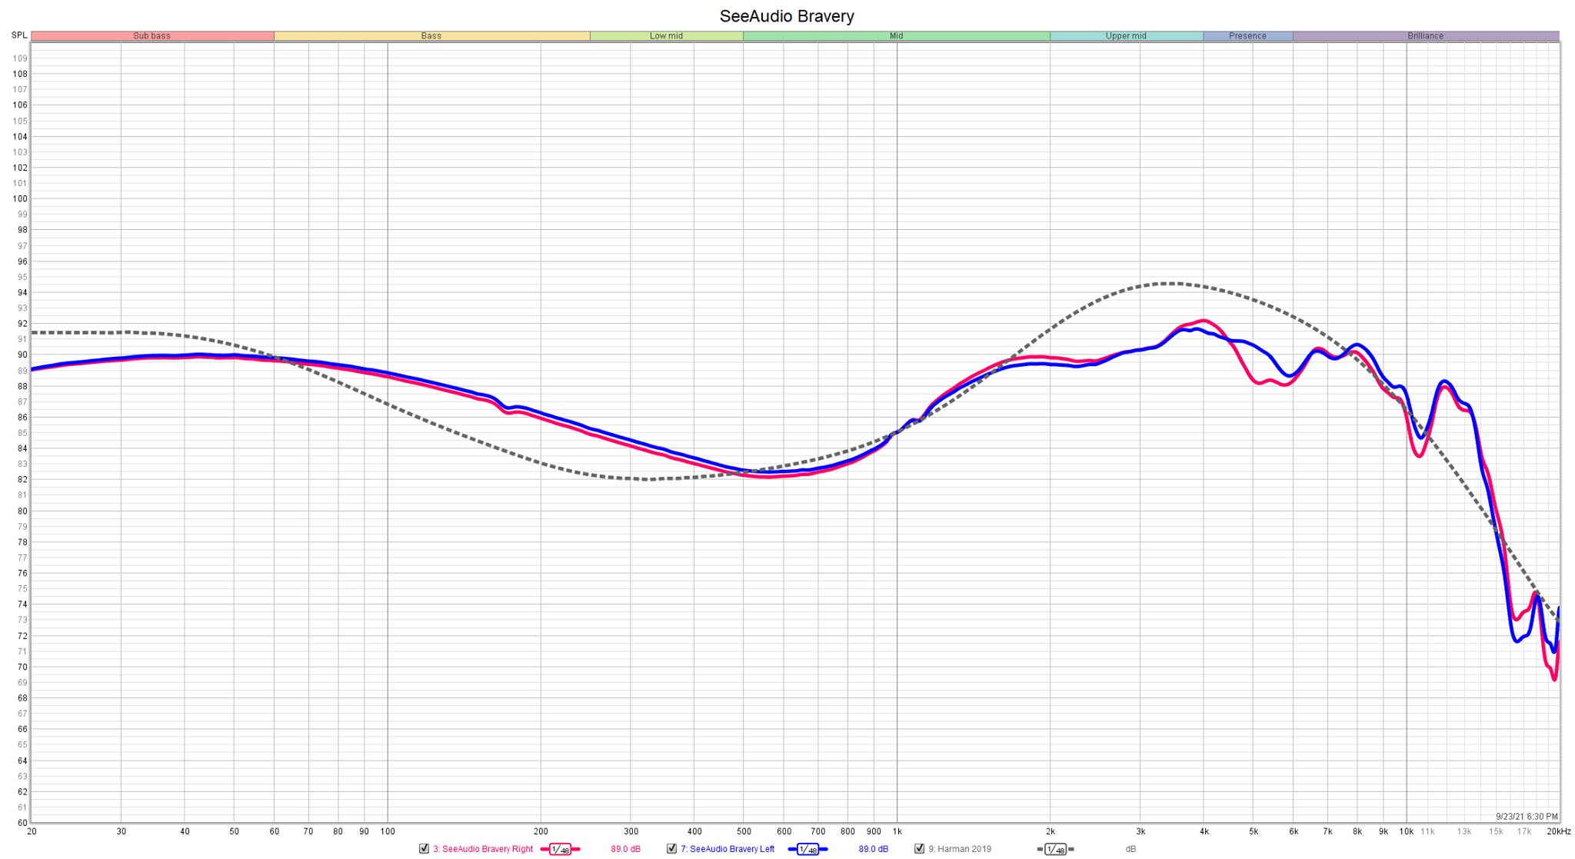Click the 100 SPL axis value
Screen dimensions: 1575x859
[x=20, y=198]
